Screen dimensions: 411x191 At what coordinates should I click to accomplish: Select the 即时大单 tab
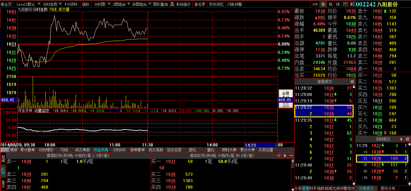point(229,150)
